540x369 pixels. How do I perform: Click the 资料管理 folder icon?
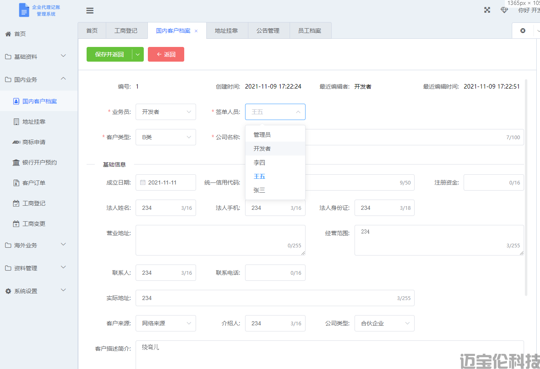tap(8, 268)
